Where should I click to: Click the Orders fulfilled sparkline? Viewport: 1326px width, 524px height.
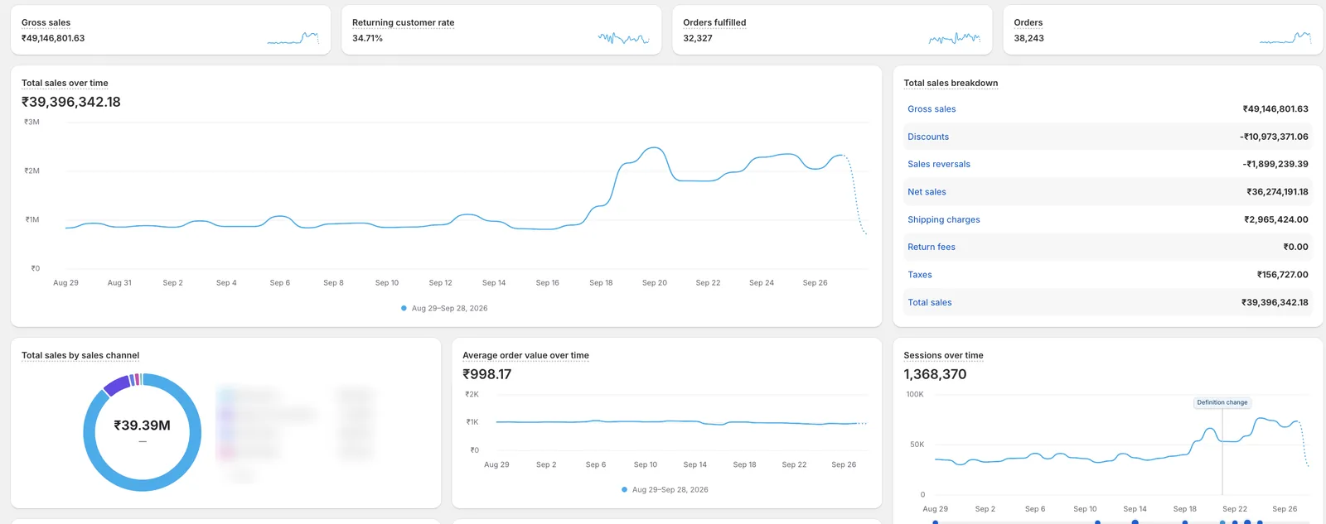tap(955, 37)
